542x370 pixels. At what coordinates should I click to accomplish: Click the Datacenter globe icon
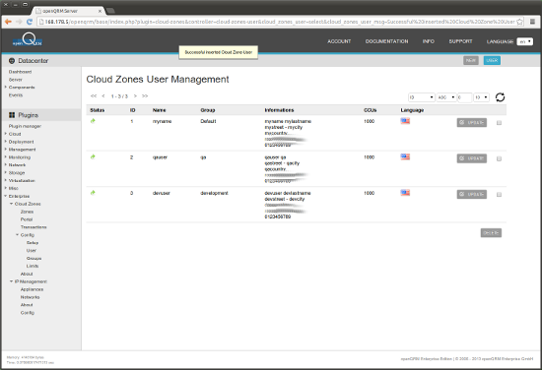[x=12, y=61]
